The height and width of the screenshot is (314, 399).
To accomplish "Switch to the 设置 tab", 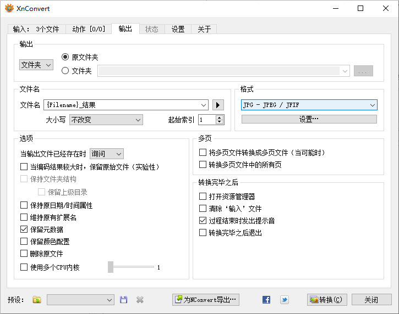I will coord(178,29).
